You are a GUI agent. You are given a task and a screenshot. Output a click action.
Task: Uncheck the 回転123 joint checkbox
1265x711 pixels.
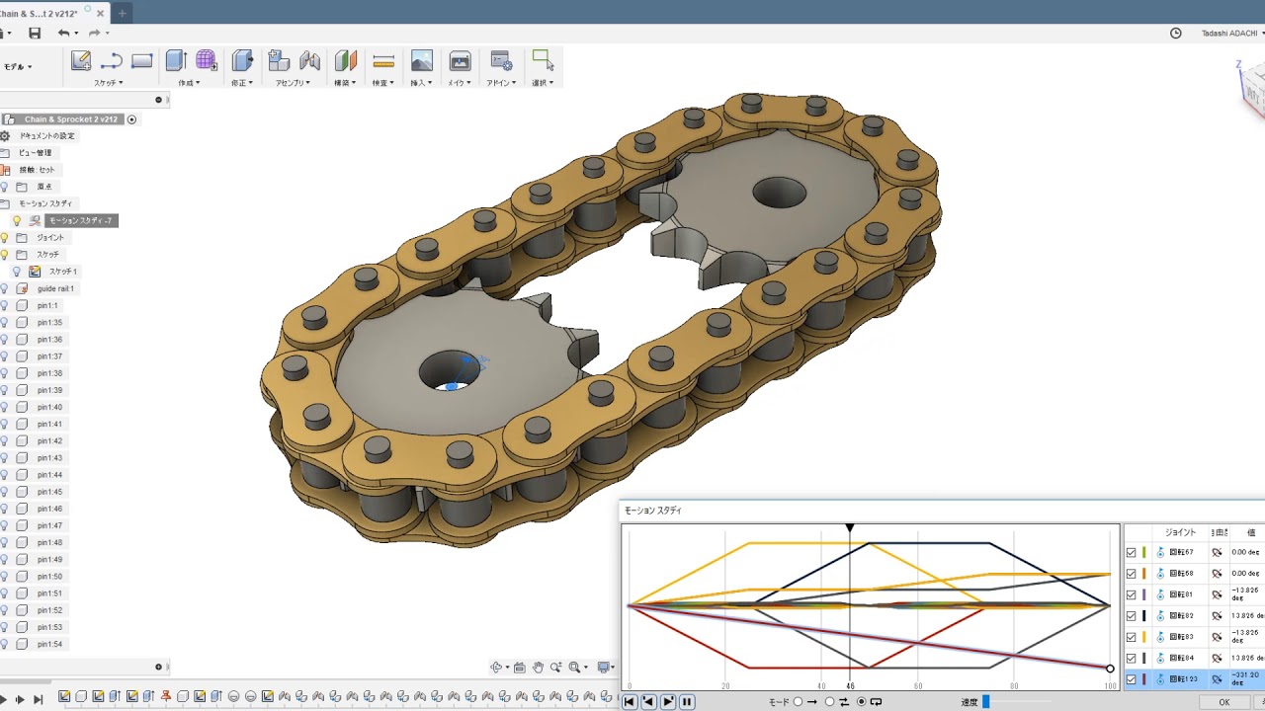[x=1132, y=679]
